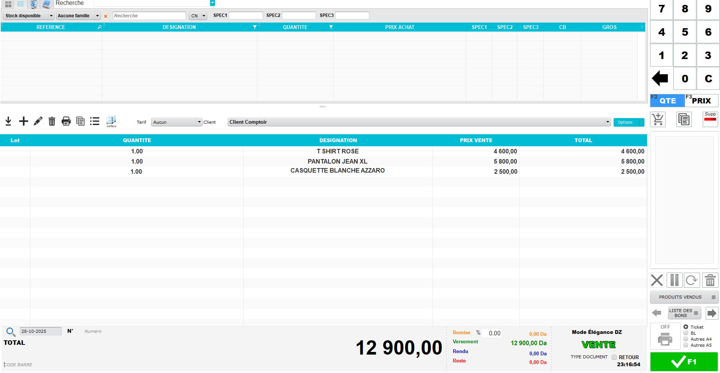Click the plus icon to add a line
The width and height of the screenshot is (720, 373).
point(24,121)
